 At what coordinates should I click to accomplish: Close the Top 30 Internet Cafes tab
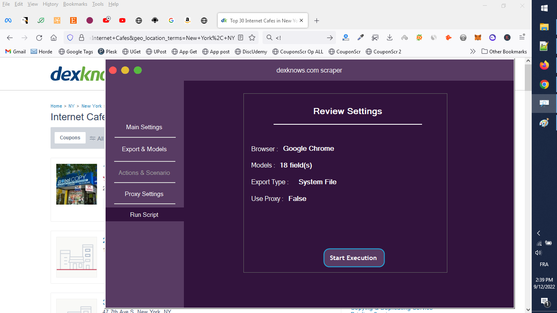(301, 20)
